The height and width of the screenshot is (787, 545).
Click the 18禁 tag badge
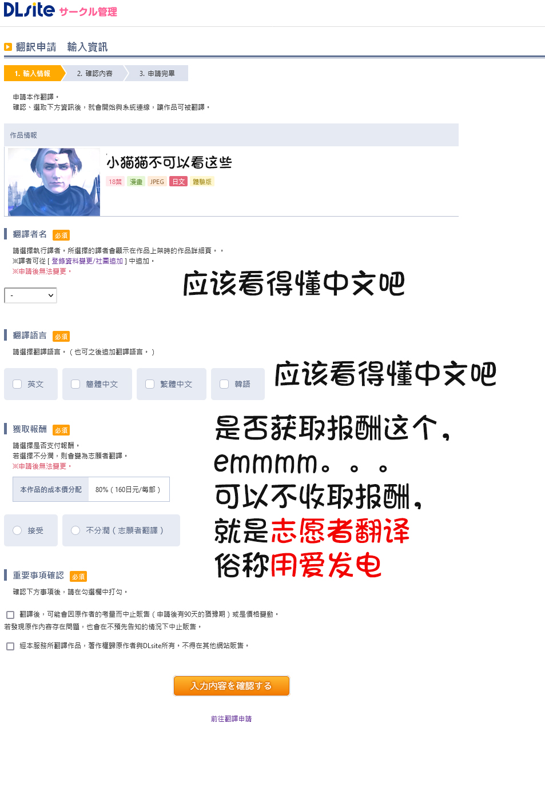115,182
